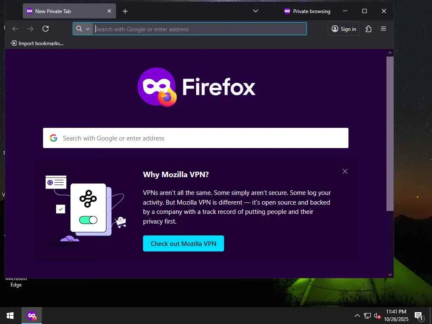Open the search engine selector in the address bar
The height and width of the screenshot is (324, 432).
pyautogui.click(x=83, y=29)
